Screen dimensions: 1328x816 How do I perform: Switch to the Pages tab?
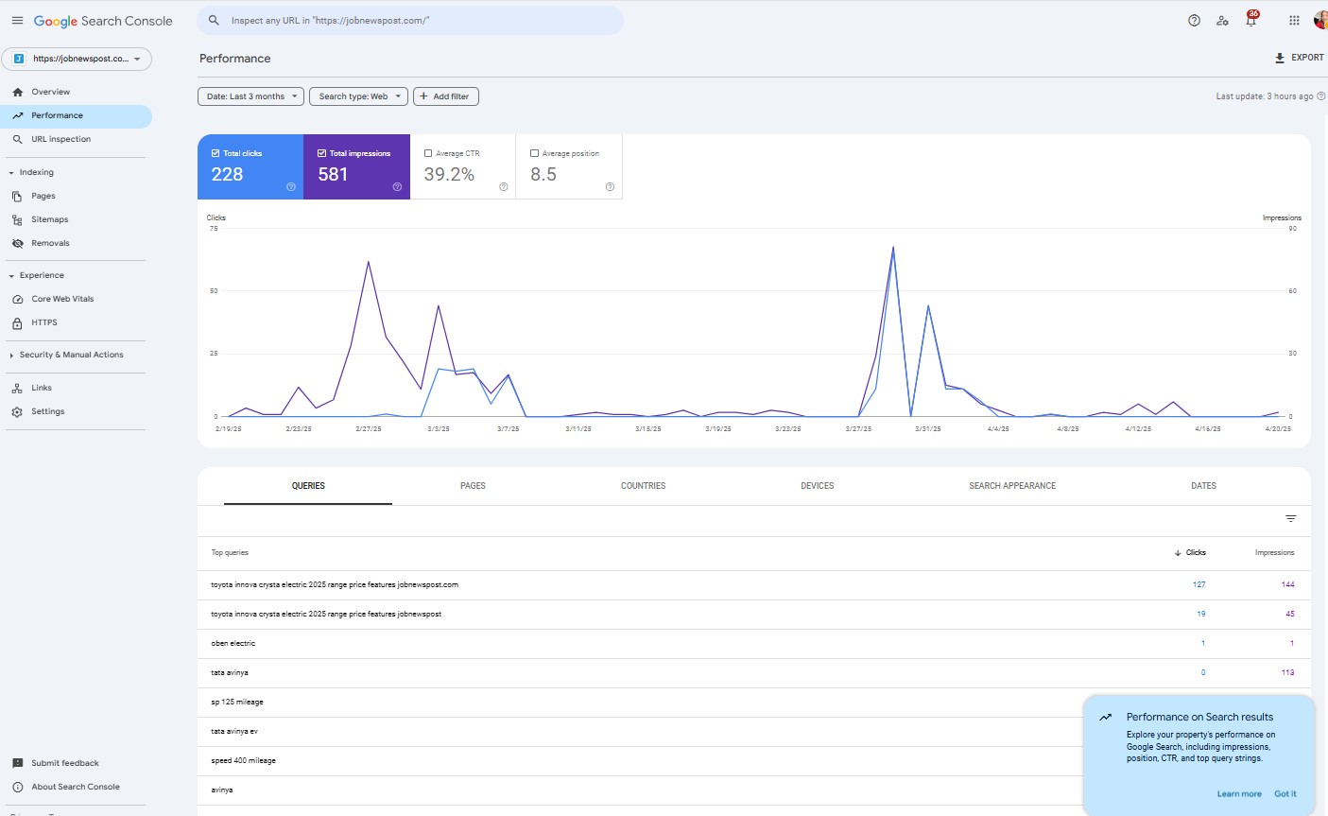click(473, 486)
